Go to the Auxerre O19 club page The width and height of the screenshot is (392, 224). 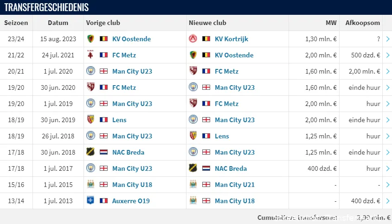coord(131,201)
